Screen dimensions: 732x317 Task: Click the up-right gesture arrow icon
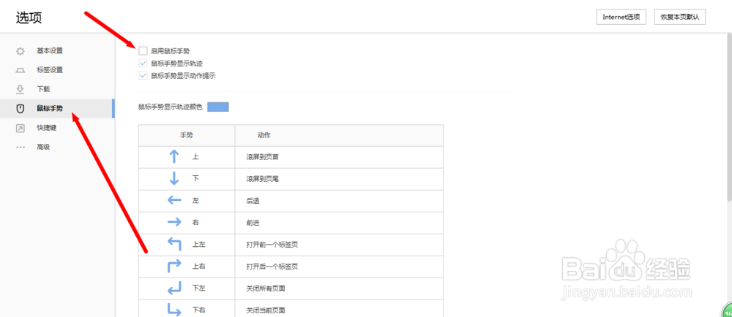click(x=174, y=267)
